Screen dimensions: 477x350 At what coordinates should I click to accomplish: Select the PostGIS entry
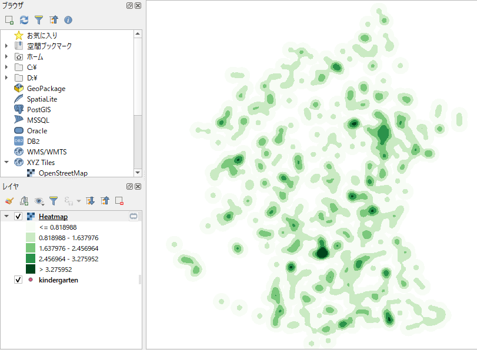point(39,110)
